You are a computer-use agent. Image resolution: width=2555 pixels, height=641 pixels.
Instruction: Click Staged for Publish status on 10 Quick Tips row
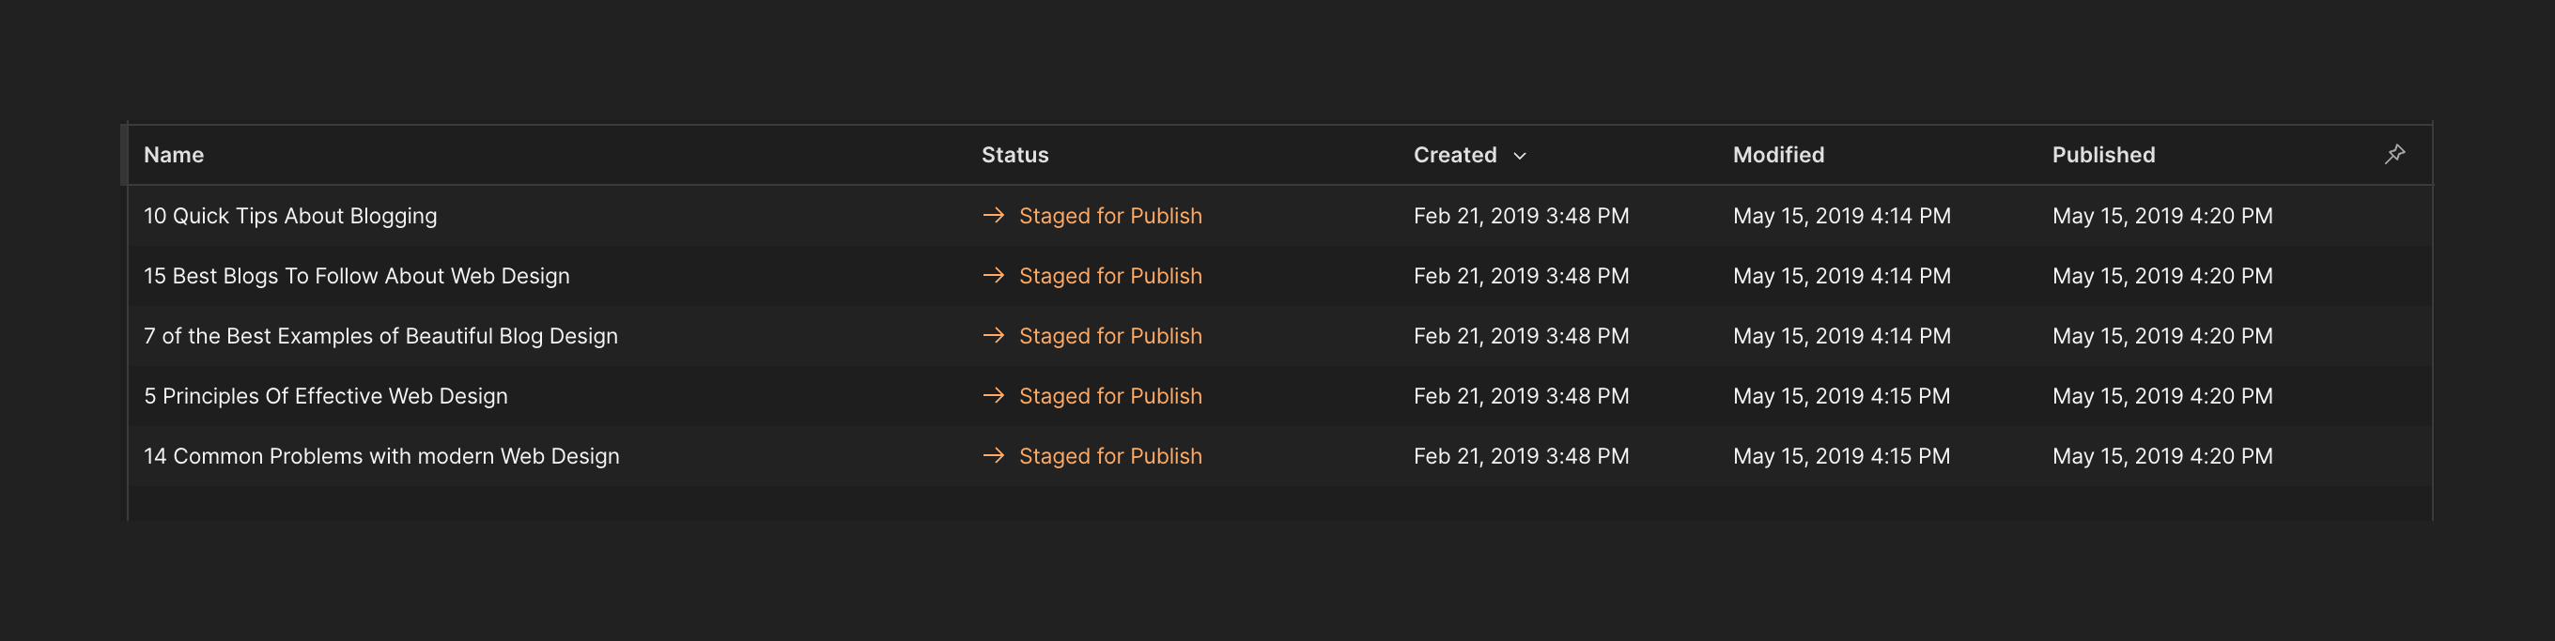tap(1110, 216)
